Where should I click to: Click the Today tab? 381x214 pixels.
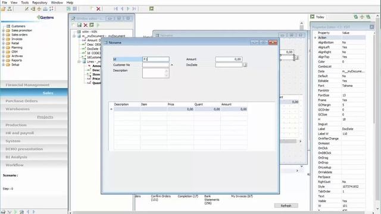point(320,17)
